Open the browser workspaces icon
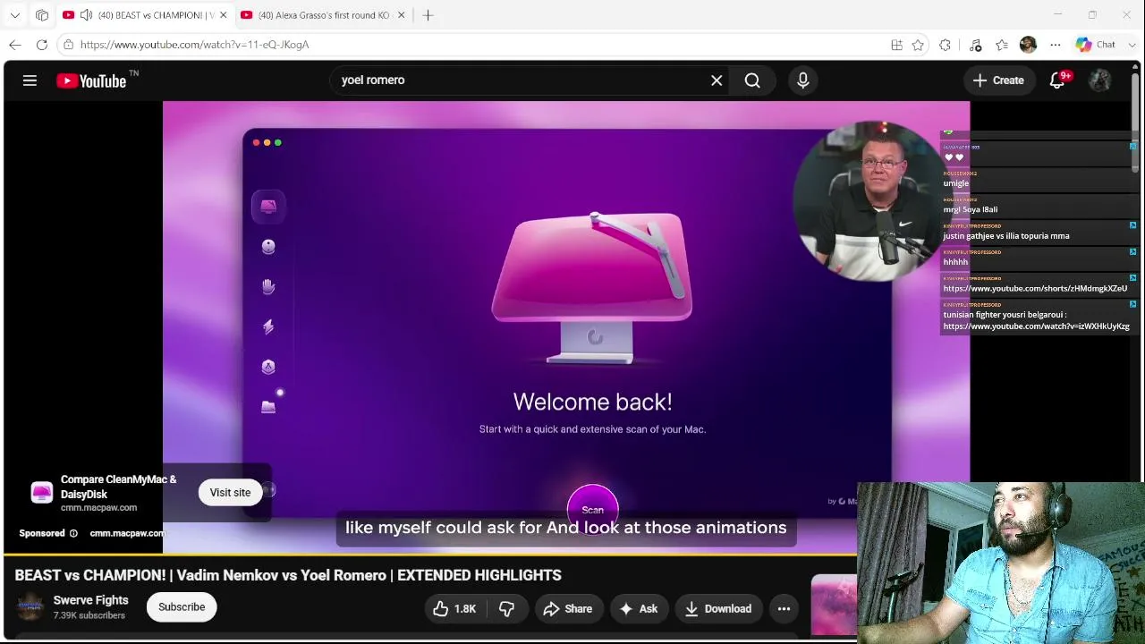 pyautogui.click(x=42, y=15)
